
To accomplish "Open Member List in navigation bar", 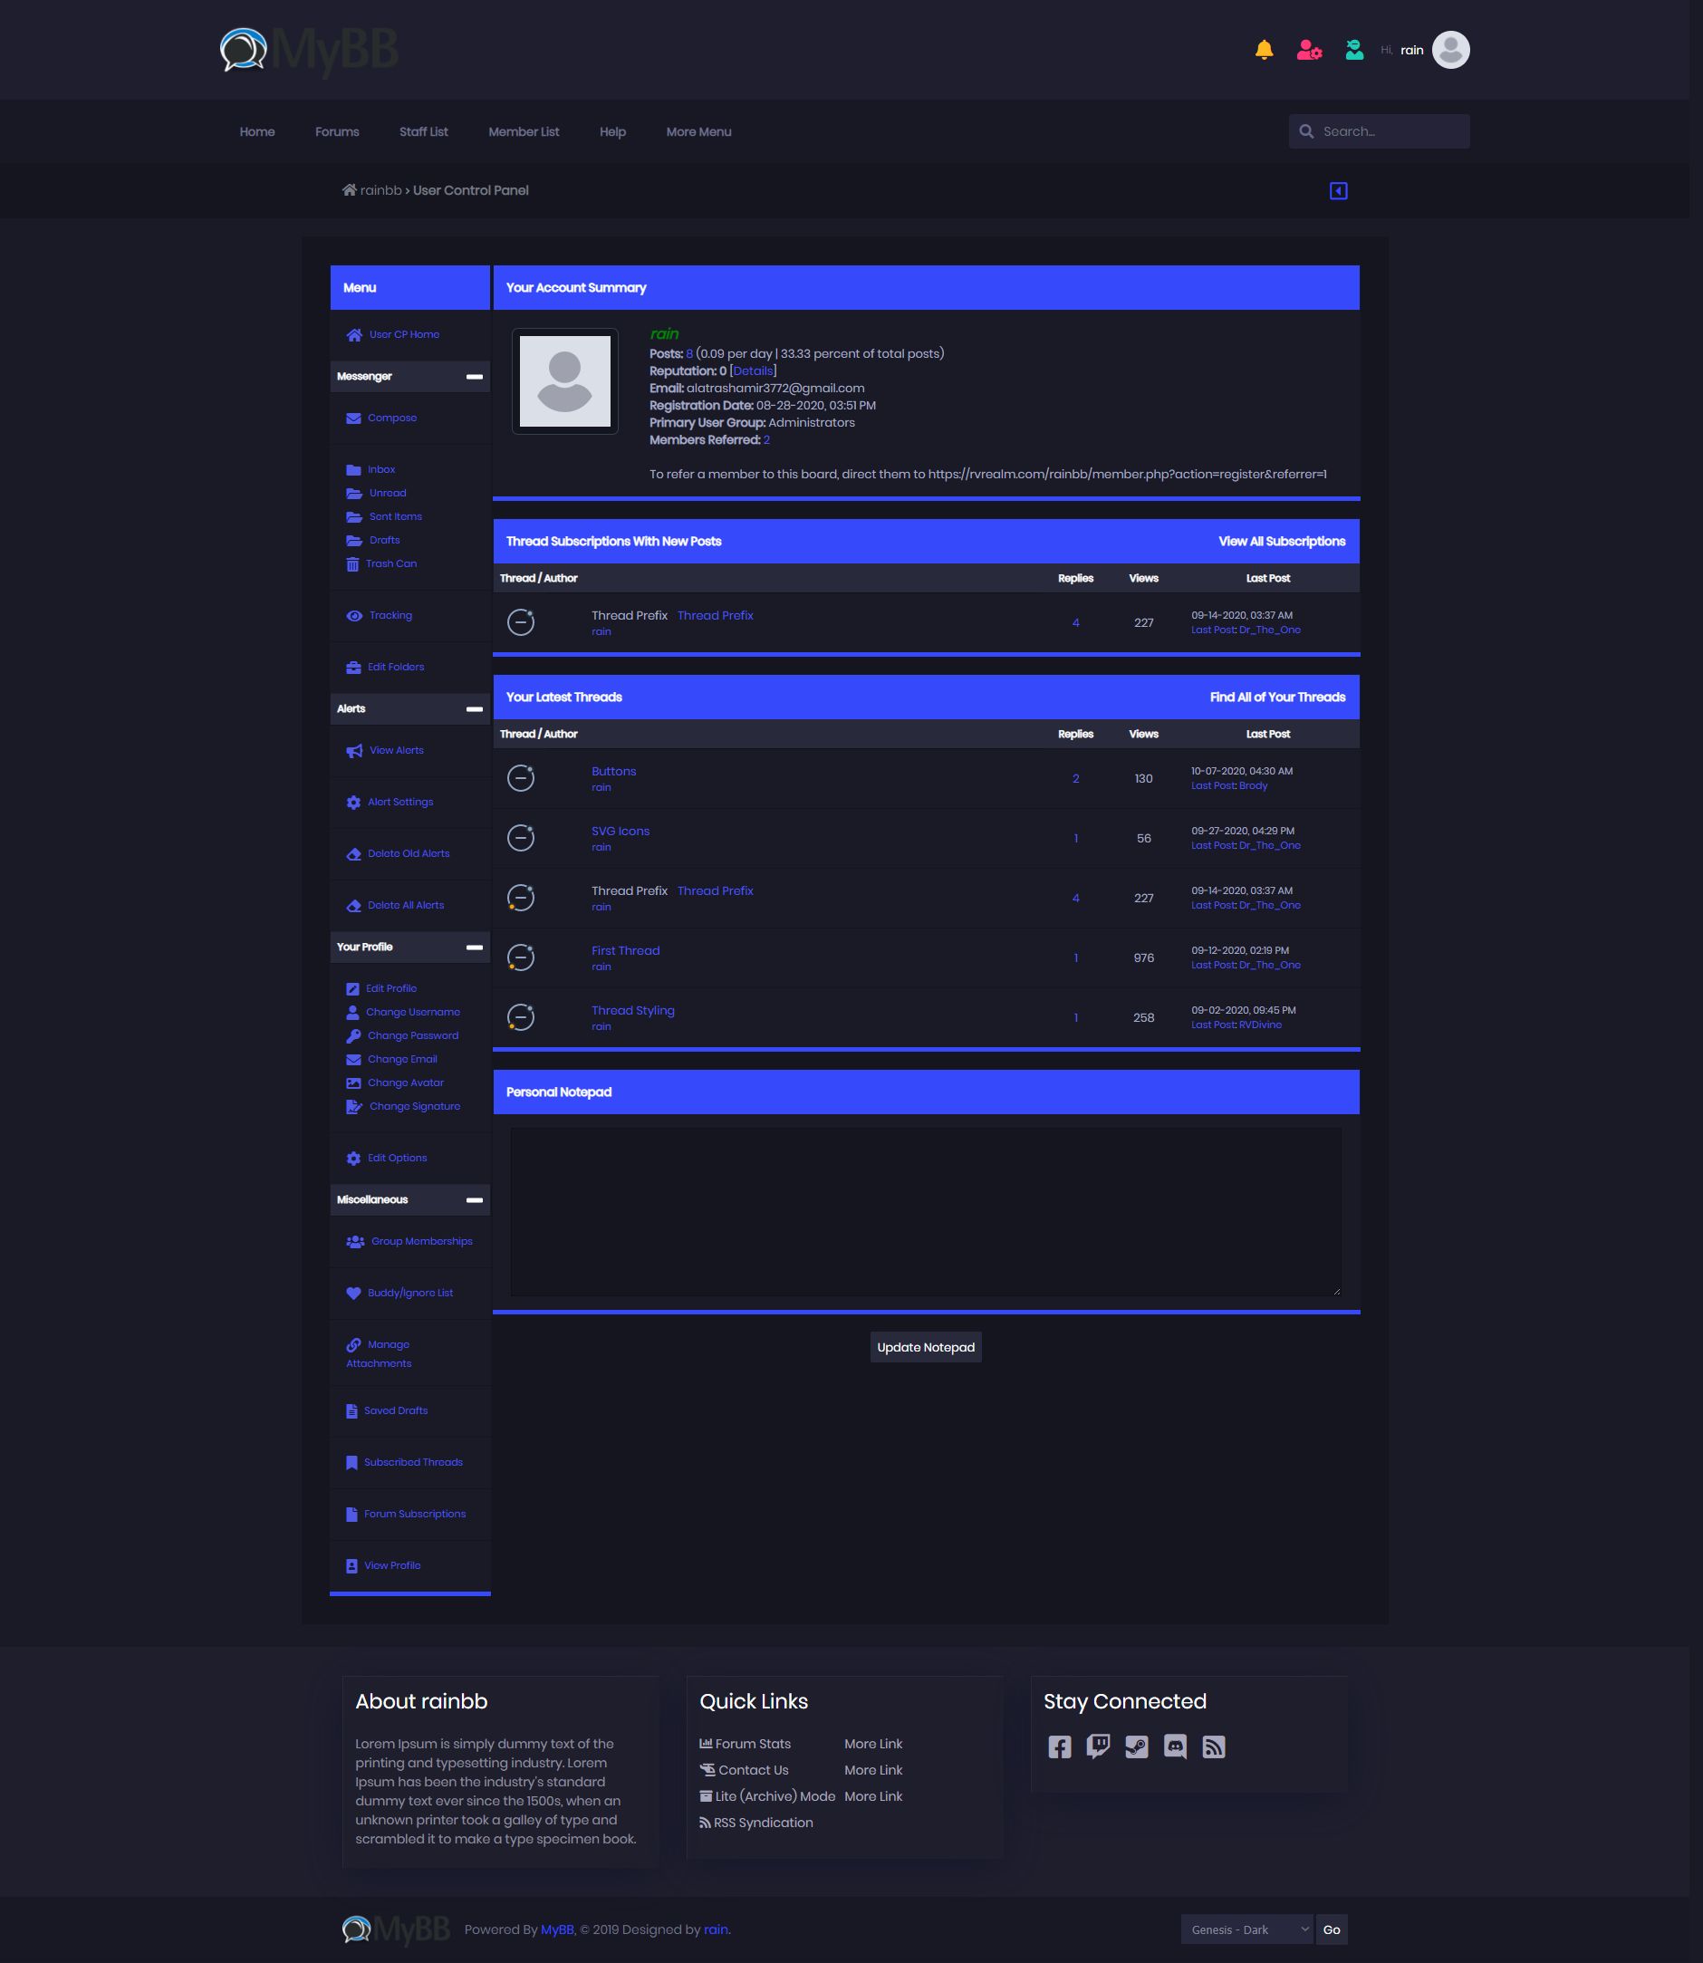I will (524, 132).
